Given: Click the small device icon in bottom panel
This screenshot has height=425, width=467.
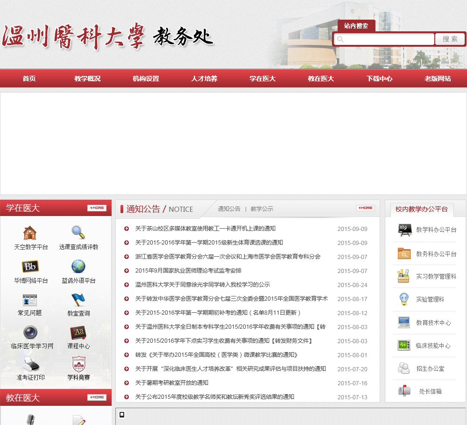Looking at the screenshot, I should tap(122, 415).
